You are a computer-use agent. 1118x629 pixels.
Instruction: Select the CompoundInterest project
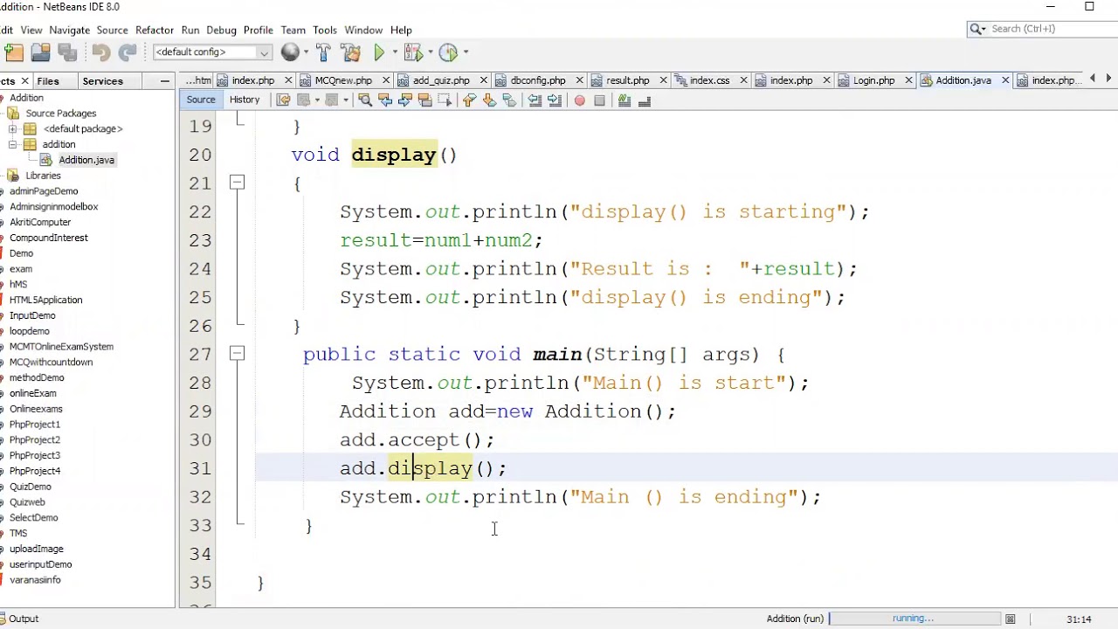(x=48, y=238)
